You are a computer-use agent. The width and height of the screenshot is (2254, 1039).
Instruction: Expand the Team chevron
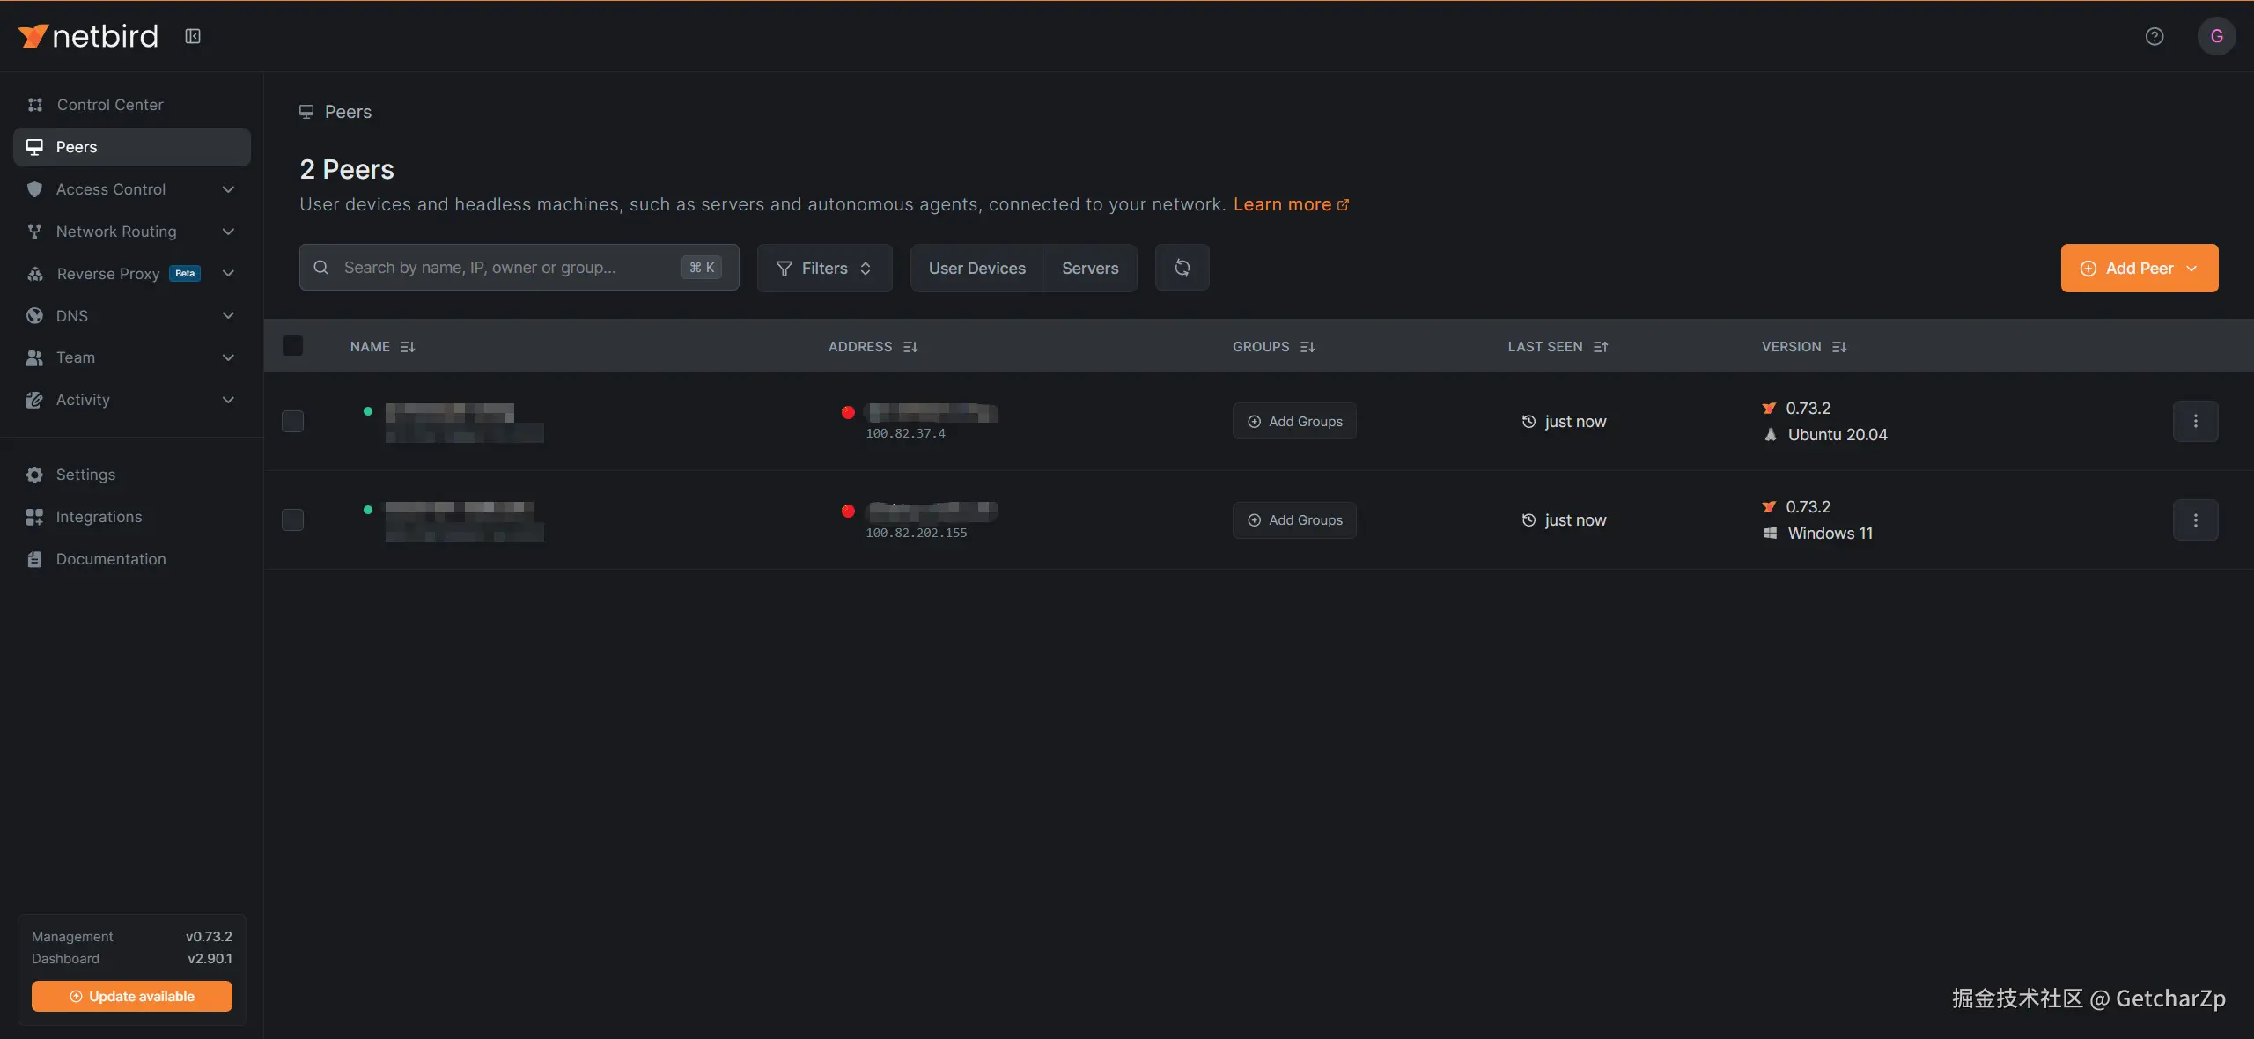pyautogui.click(x=228, y=357)
